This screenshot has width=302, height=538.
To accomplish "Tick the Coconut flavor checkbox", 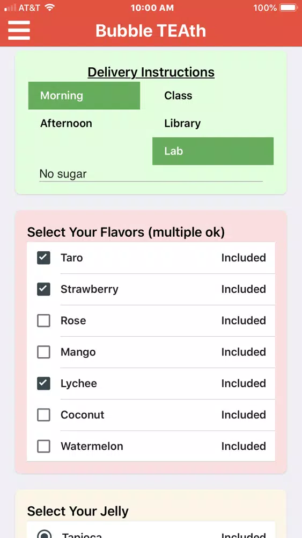I will click(43, 415).
